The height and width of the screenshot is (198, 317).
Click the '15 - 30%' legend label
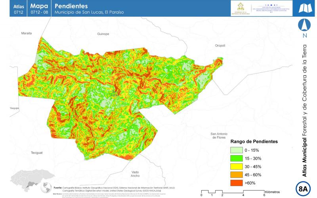click(x=253, y=159)
